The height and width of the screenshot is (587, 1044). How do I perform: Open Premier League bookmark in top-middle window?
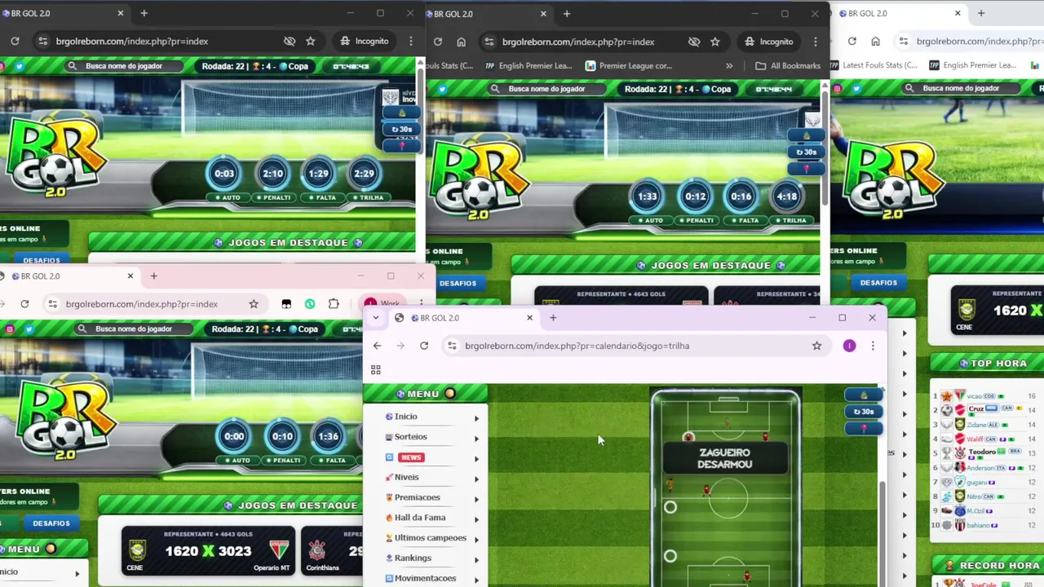tap(628, 66)
